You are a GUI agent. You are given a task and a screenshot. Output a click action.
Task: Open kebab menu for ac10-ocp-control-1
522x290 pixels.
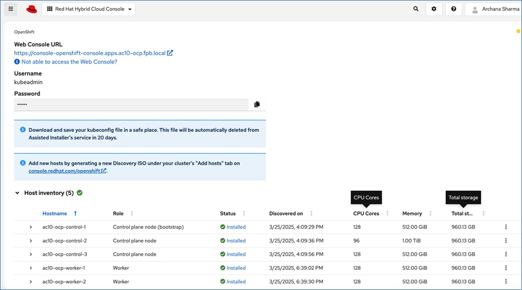click(x=506, y=227)
